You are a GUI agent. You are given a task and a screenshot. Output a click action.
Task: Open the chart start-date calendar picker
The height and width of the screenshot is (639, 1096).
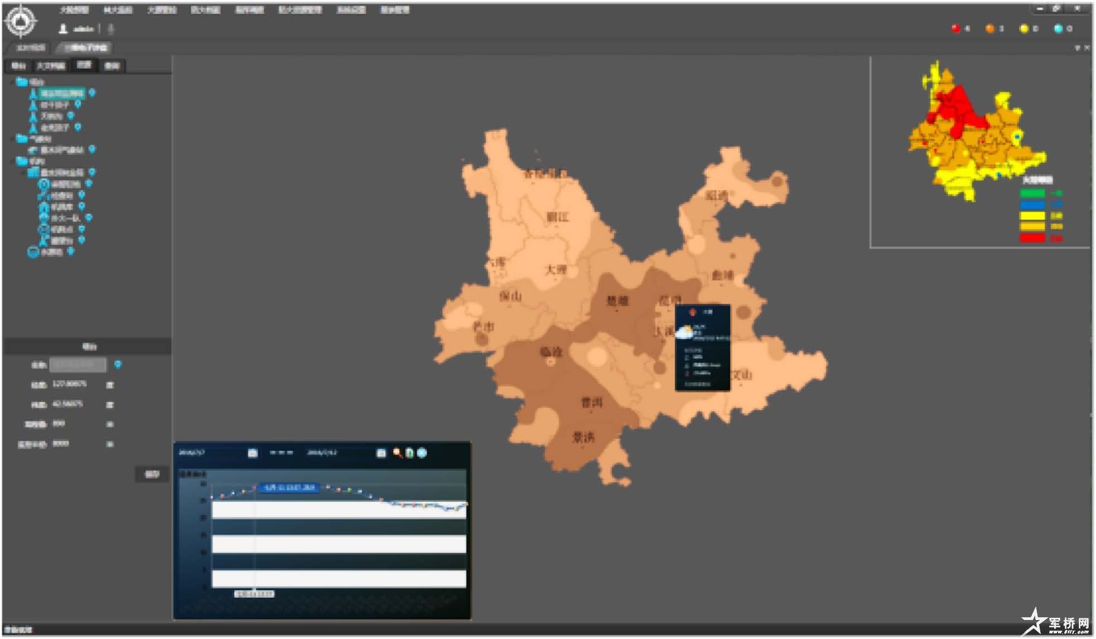252,453
